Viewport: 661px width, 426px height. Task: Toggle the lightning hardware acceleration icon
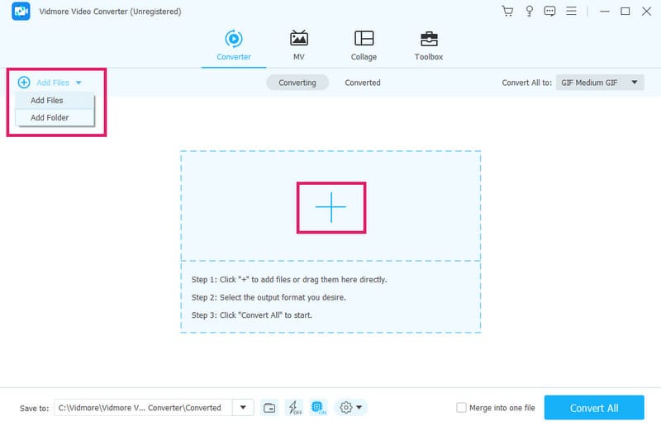(x=293, y=408)
